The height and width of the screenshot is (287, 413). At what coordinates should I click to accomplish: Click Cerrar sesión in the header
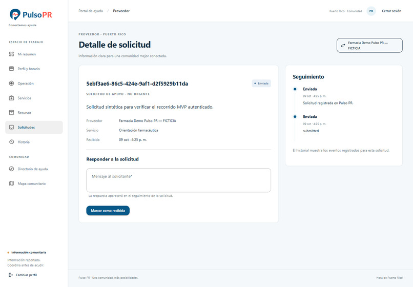click(391, 11)
